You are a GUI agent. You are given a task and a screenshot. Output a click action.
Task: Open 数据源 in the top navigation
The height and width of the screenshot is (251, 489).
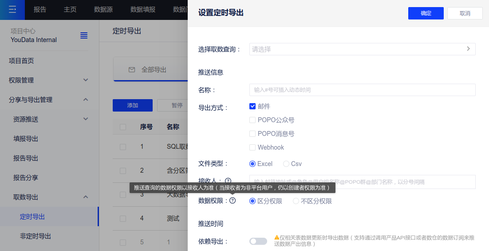pos(103,9)
